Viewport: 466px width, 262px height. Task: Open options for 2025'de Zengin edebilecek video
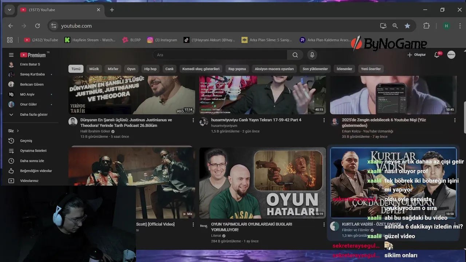[x=455, y=120]
